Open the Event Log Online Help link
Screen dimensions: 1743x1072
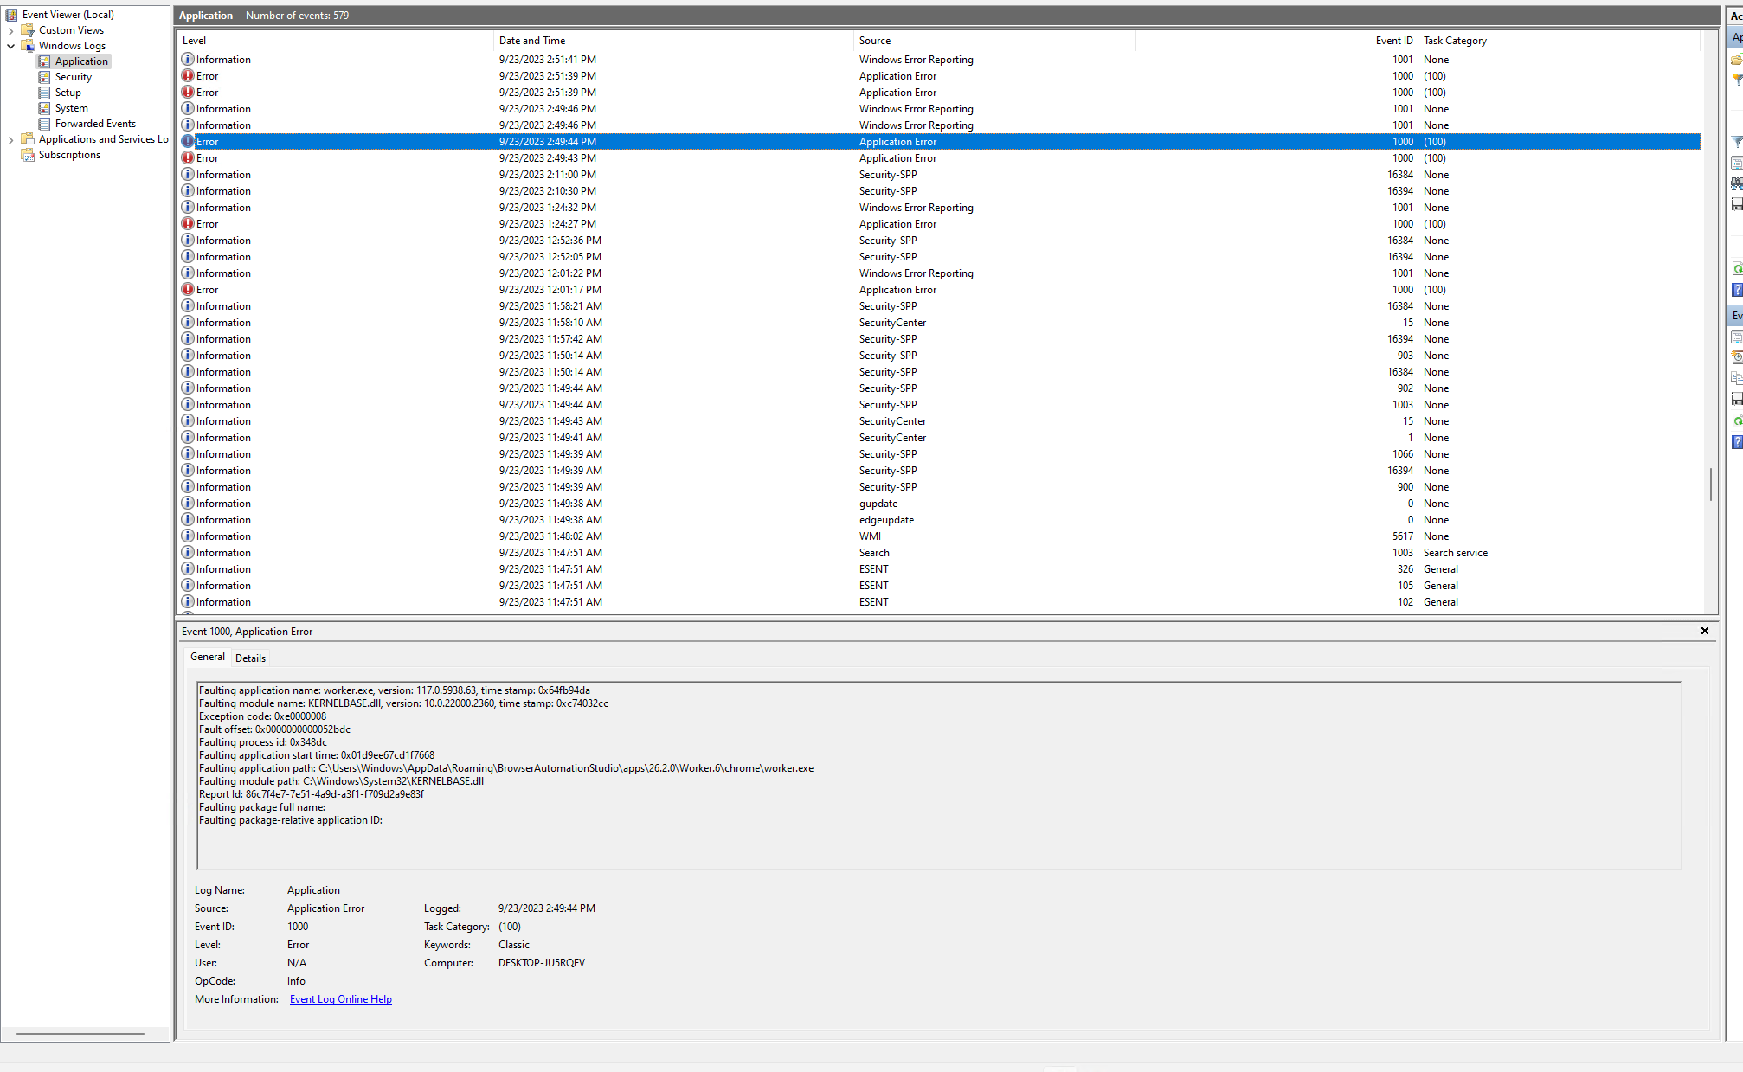coord(340,999)
